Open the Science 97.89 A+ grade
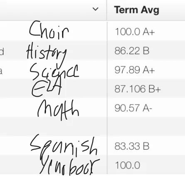185x185 pixels. point(135,70)
